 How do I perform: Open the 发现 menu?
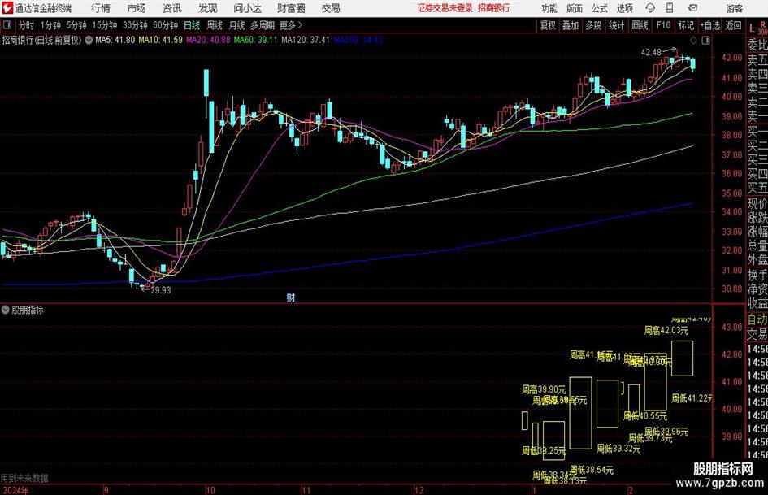tap(208, 8)
